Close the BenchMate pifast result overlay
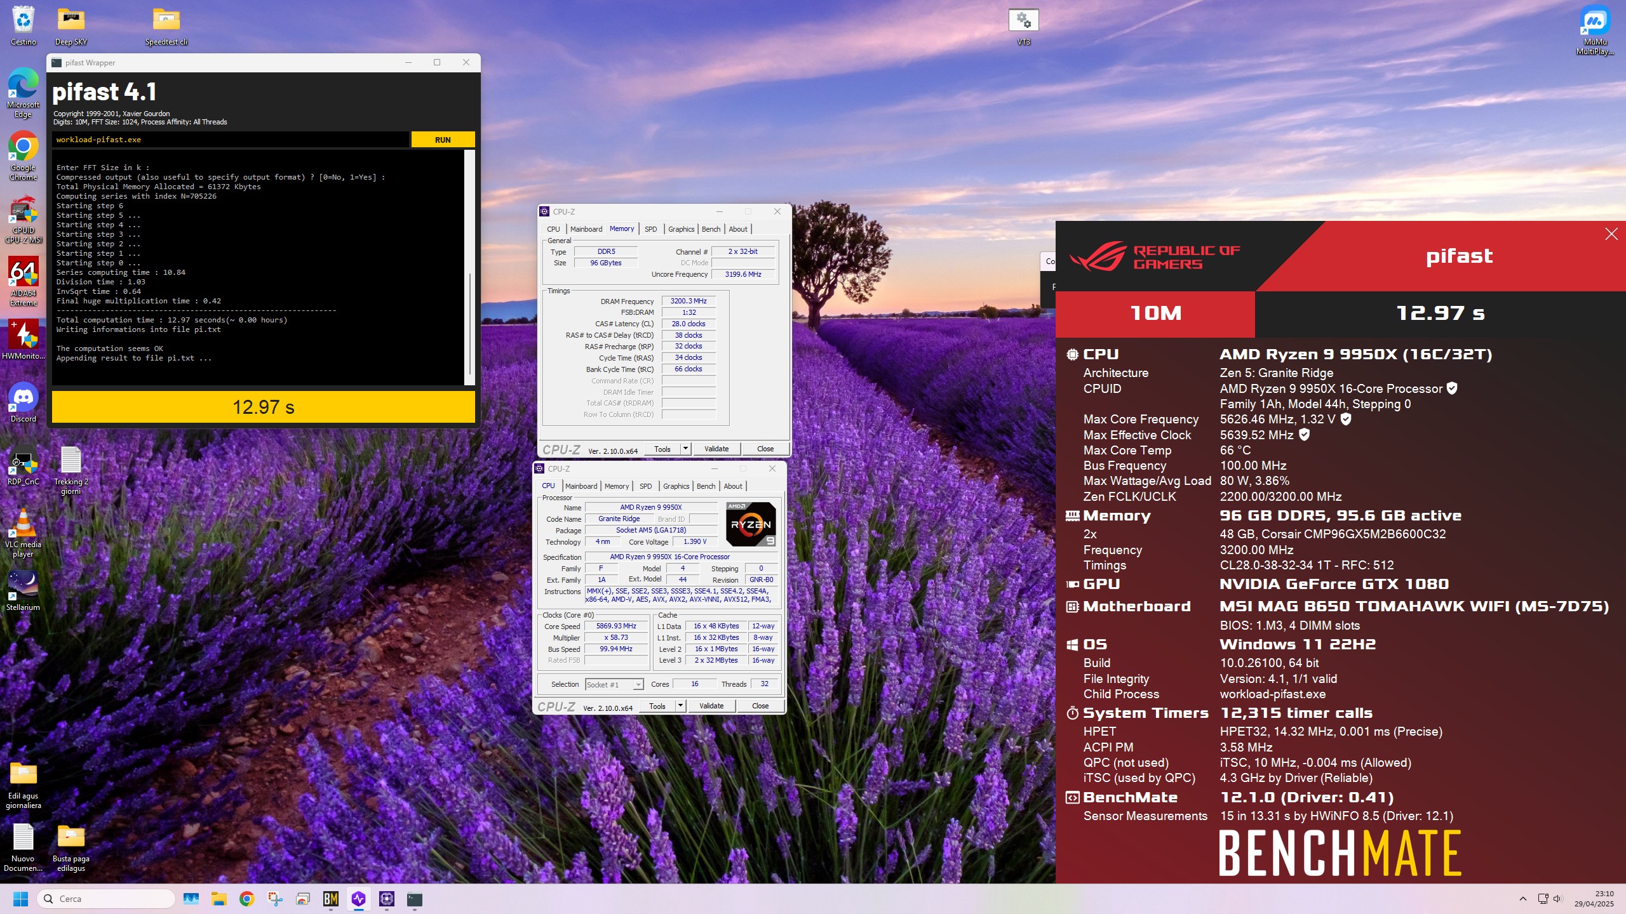The width and height of the screenshot is (1626, 914). coord(1611,234)
